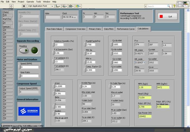
Task: Click the VI connector pane icon
Action: tap(180, 4)
